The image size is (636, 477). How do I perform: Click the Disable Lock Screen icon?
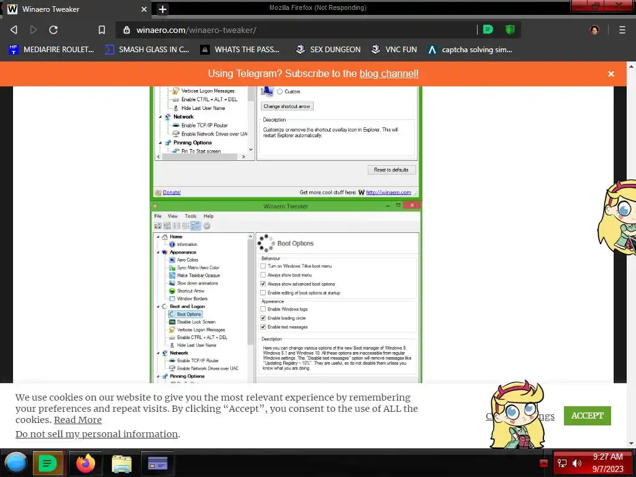(172, 322)
